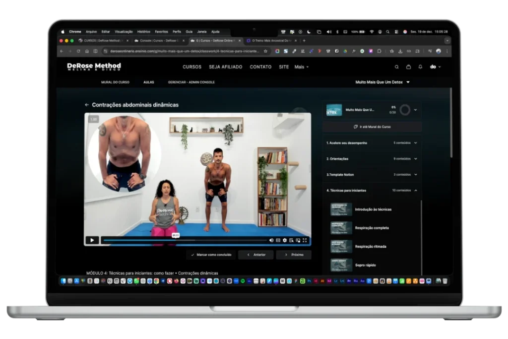Open Chrome tab search dropdown arrow

coord(447,41)
